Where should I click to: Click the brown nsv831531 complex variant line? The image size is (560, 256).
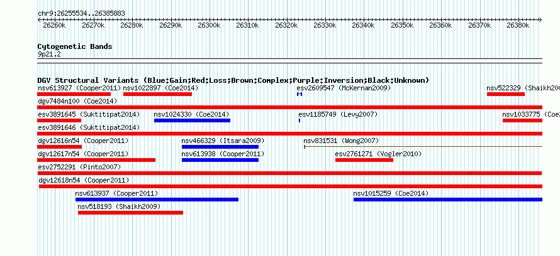pos(423,146)
